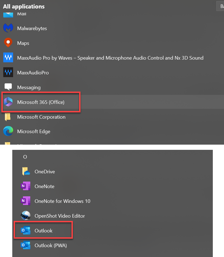The height and width of the screenshot is (257, 224).
Task: Click the Microsoft 365 (Office) icon
Action: (x=8, y=102)
